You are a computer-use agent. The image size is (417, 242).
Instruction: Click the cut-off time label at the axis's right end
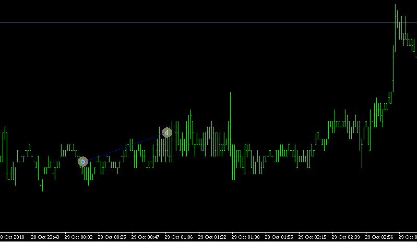pyautogui.click(x=408, y=237)
